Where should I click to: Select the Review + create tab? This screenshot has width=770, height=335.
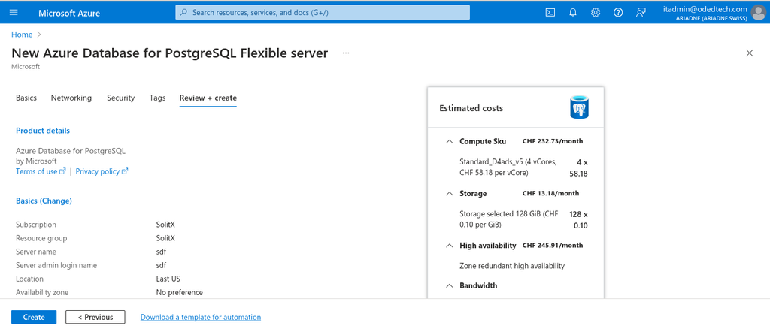click(x=208, y=98)
